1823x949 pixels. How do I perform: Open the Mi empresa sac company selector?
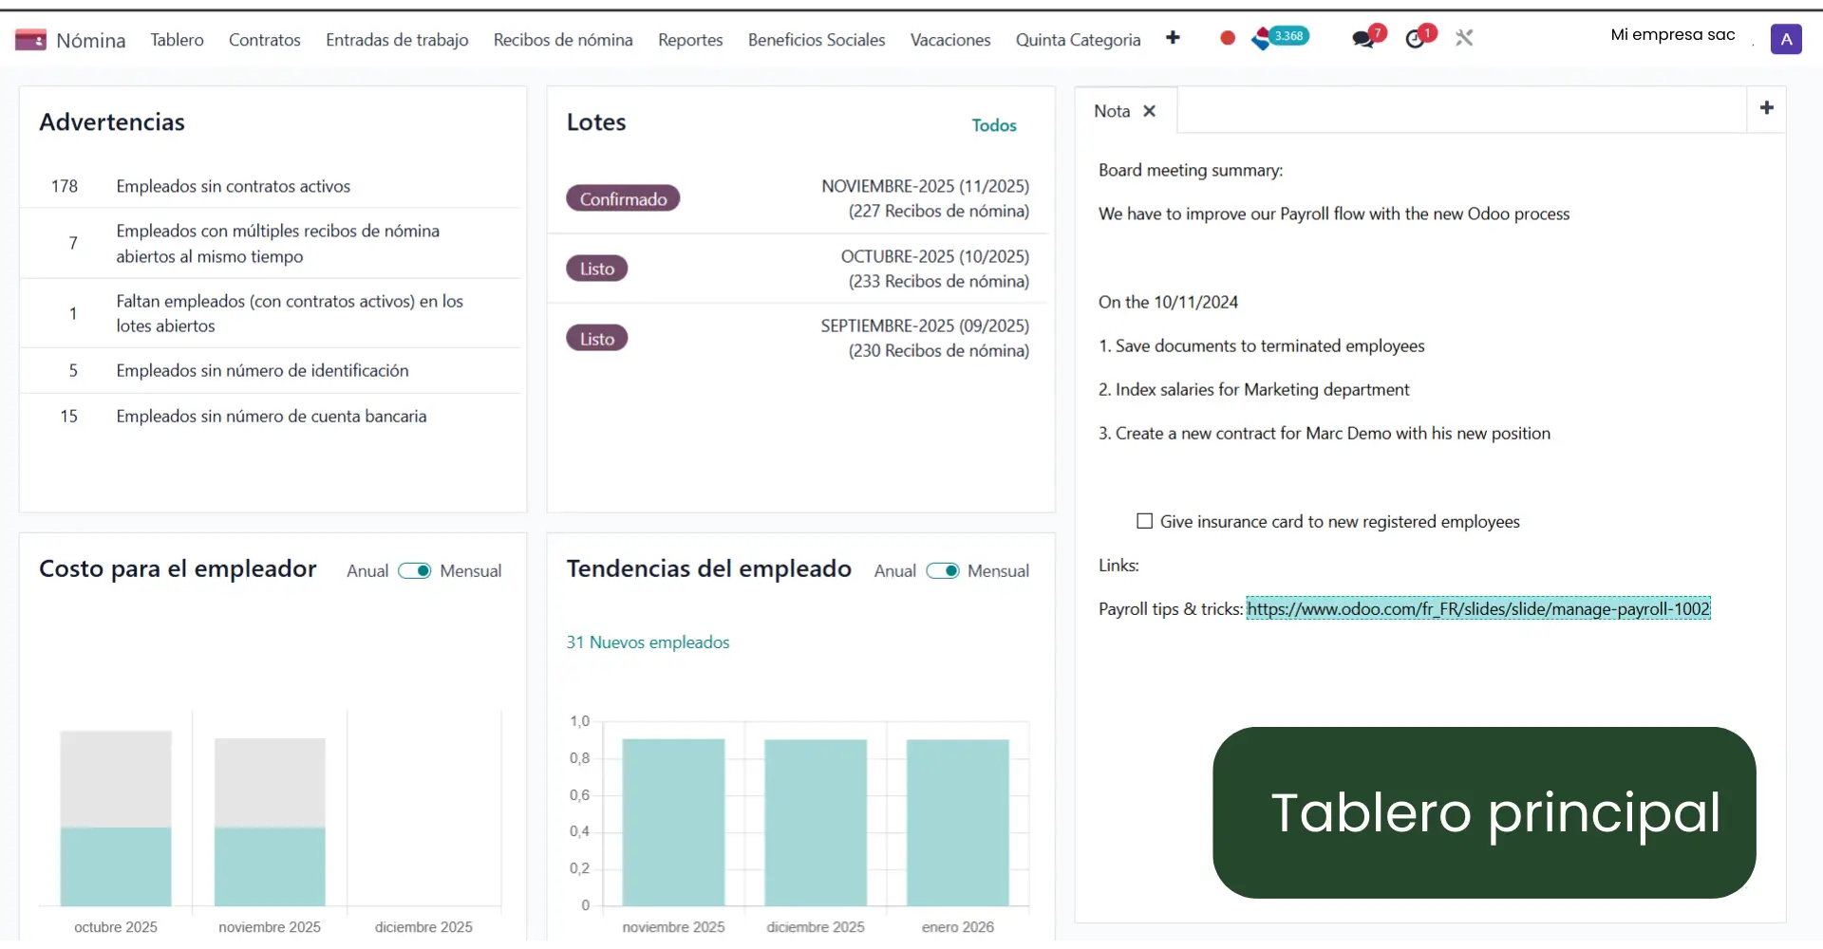tap(1672, 34)
